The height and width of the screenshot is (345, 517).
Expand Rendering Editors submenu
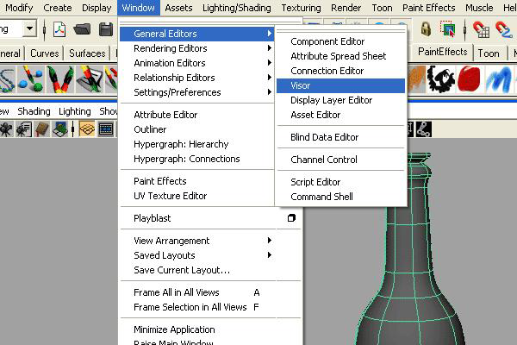coord(197,48)
